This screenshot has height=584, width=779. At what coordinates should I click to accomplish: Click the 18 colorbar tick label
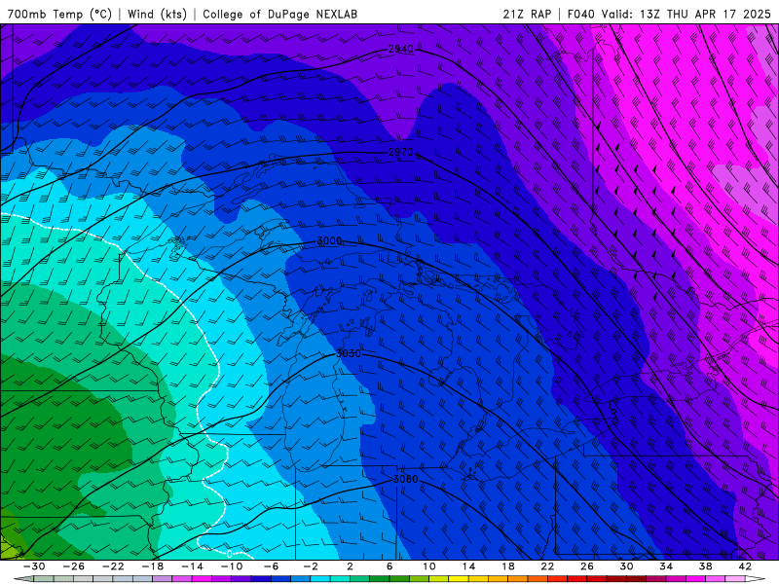(x=507, y=566)
